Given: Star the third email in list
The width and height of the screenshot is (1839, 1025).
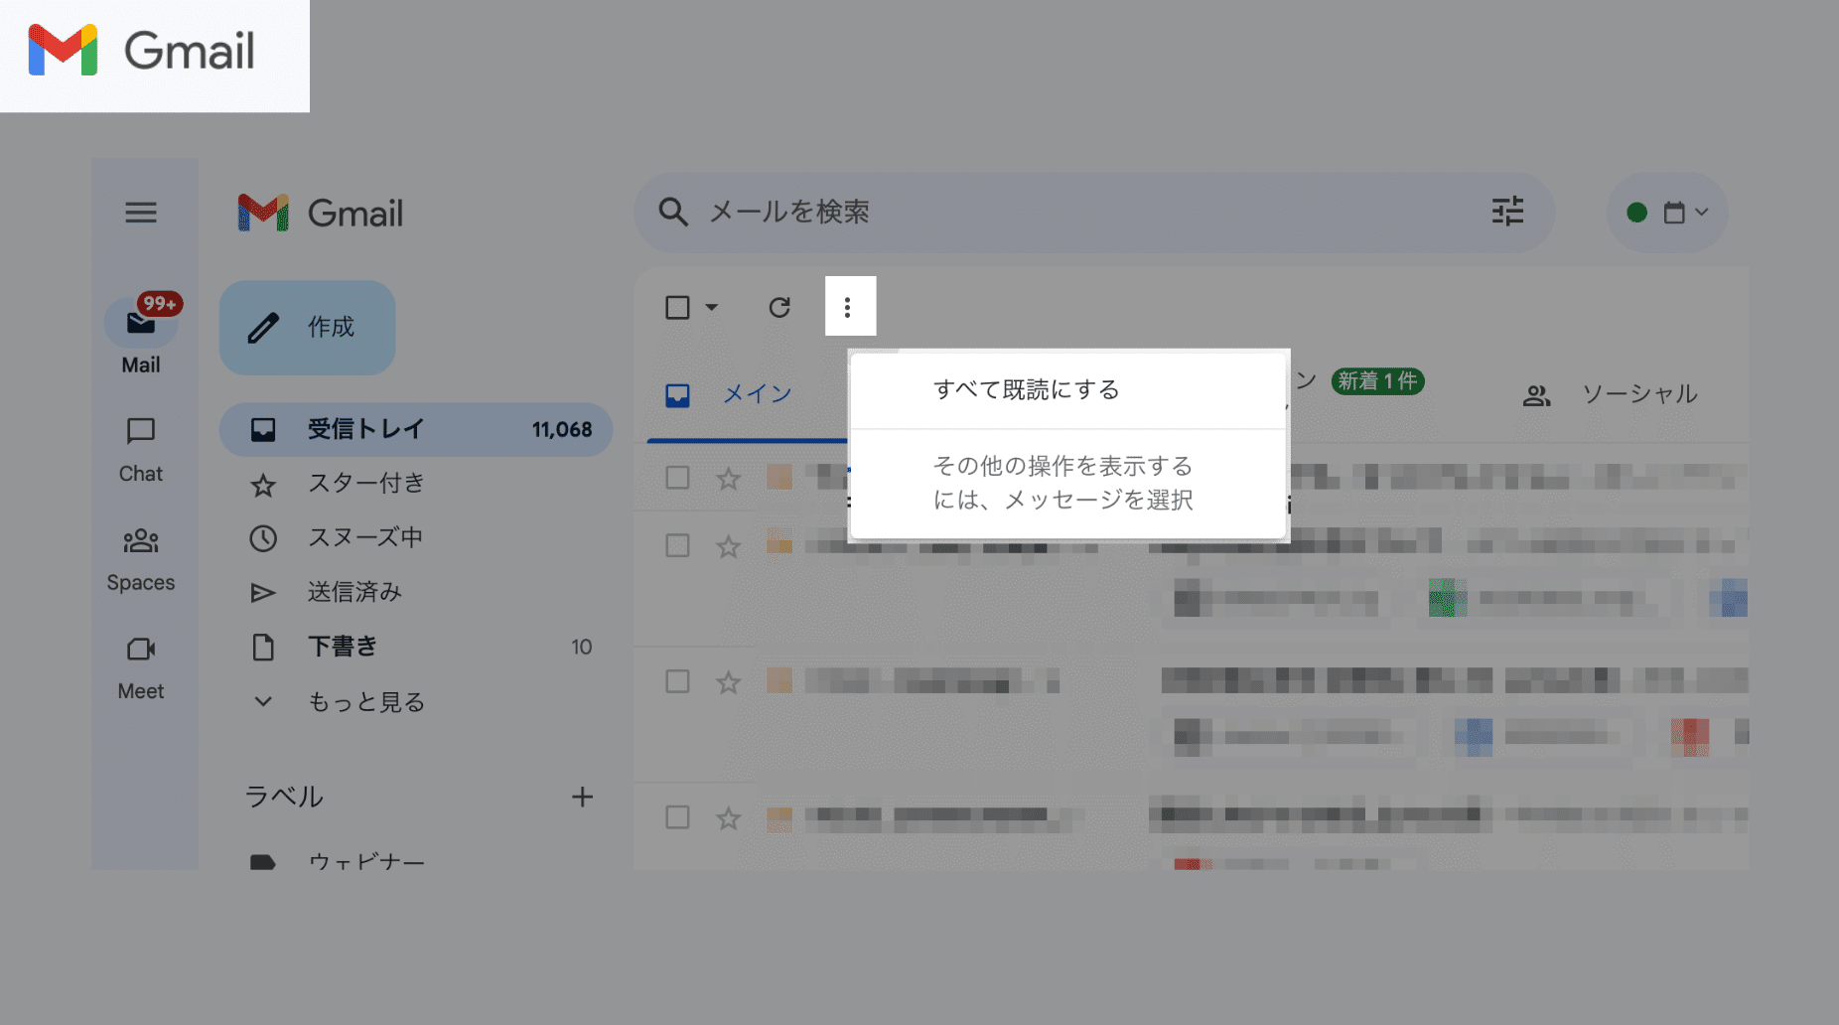Looking at the screenshot, I should click(x=729, y=682).
